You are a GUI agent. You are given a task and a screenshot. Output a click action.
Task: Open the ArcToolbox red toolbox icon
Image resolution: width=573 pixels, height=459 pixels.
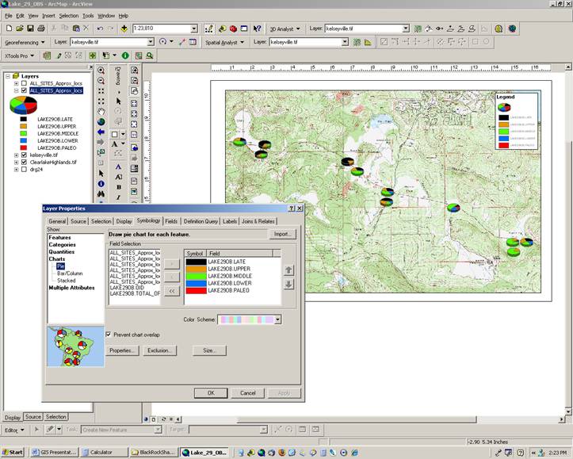click(x=233, y=29)
